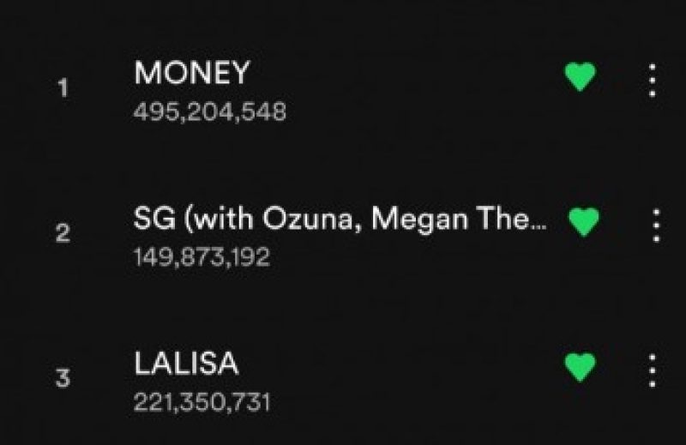686x445 pixels.
Task: Play the track titled LALISA
Action: 186,364
